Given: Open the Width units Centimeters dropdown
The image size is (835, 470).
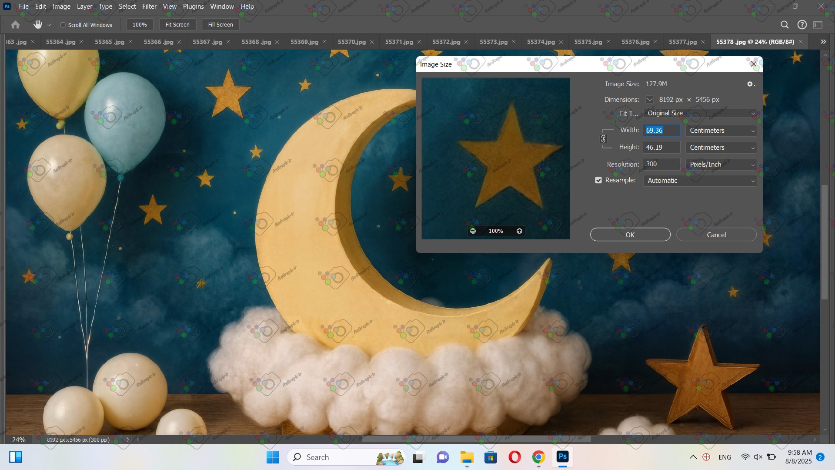Looking at the screenshot, I should [721, 131].
